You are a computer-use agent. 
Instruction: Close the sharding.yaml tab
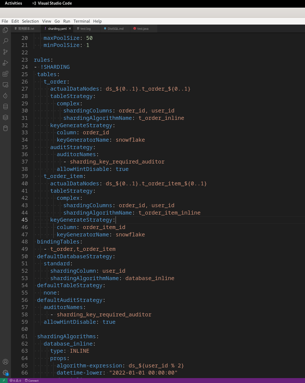click(70, 29)
